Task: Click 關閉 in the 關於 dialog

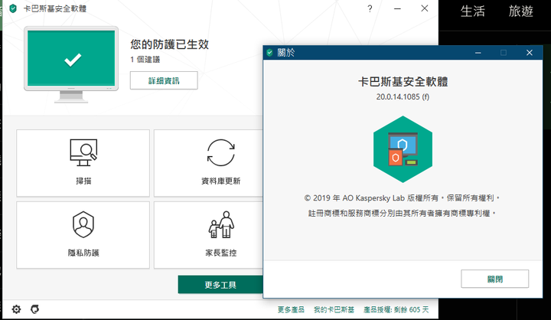Action: 495,279
